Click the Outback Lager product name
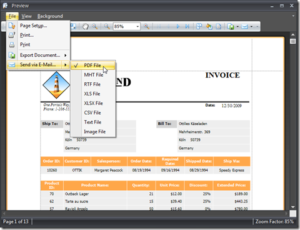 pos(77,194)
